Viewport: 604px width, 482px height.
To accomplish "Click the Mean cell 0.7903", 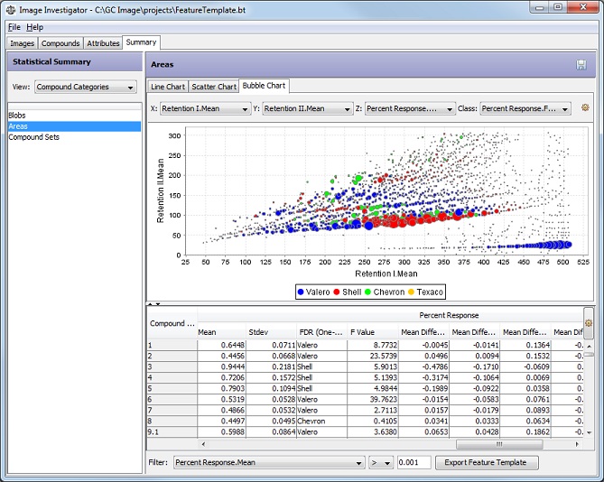I will [x=221, y=388].
